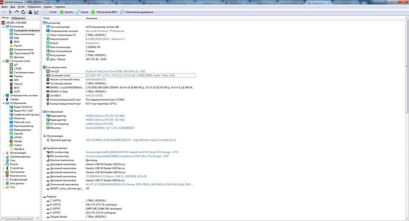Select the Меню sidebar tab
The height and width of the screenshot is (221, 409).
[x=5, y=18]
